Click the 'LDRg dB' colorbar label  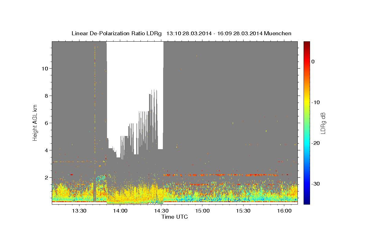click(323, 123)
